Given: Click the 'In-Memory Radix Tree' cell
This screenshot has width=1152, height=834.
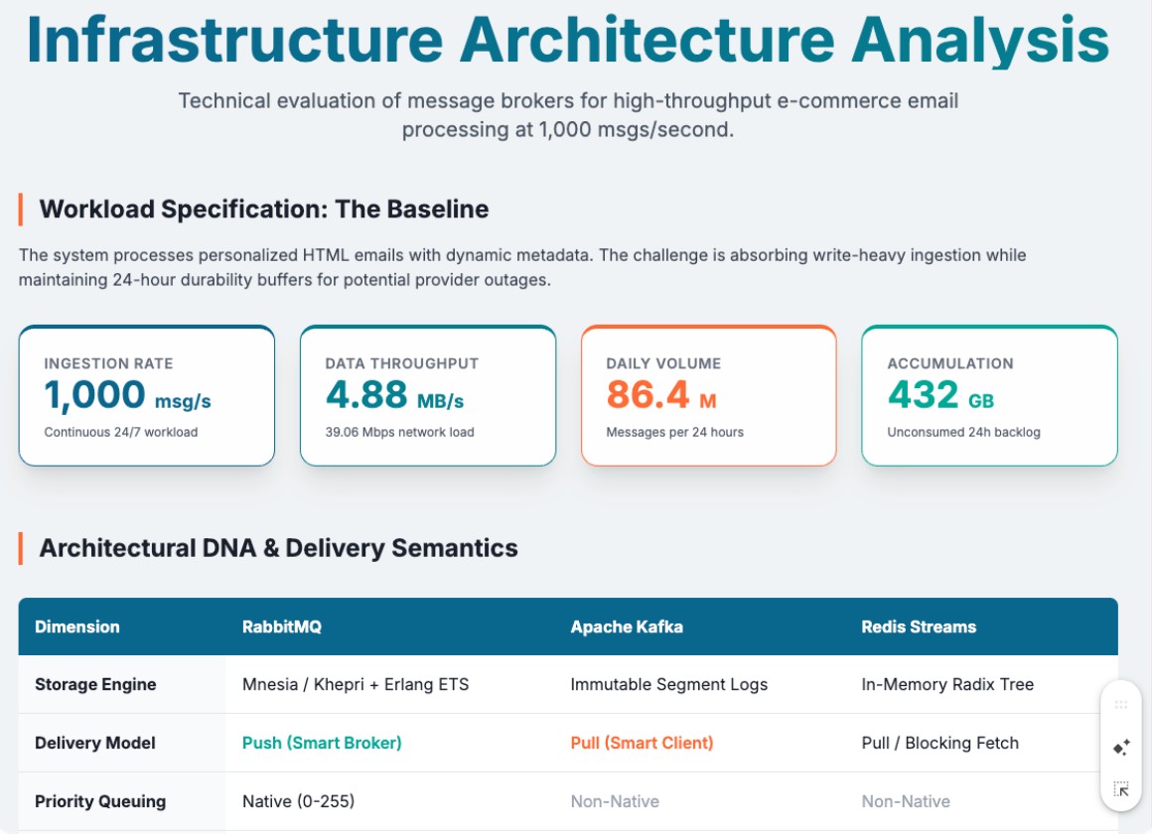Looking at the screenshot, I should point(947,684).
